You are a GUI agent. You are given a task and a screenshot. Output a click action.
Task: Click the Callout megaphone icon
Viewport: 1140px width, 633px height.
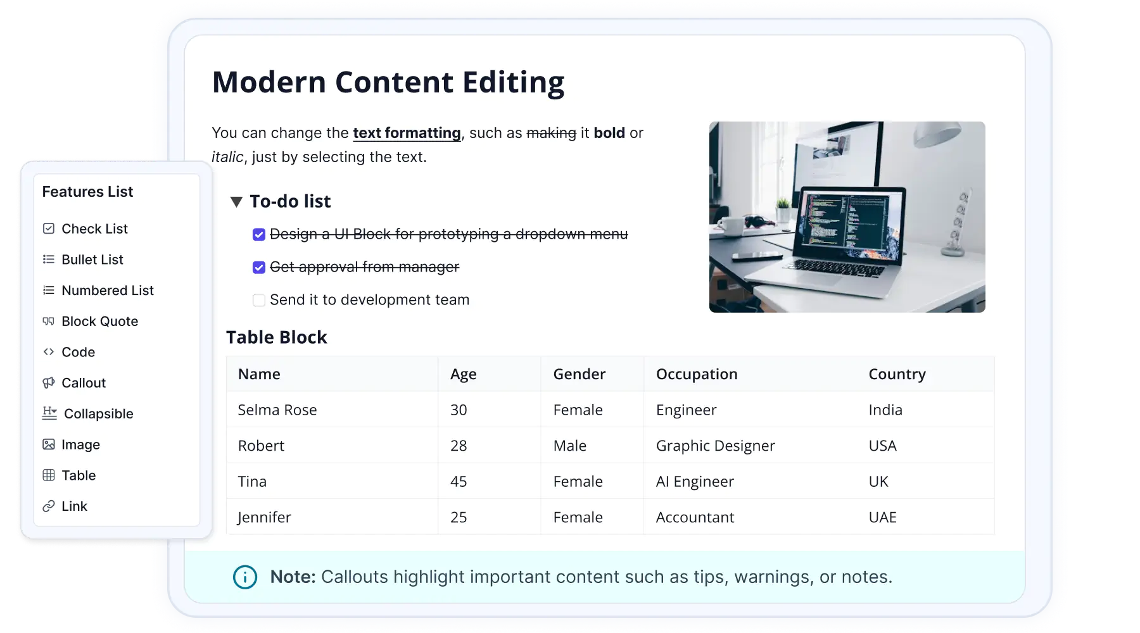[49, 383]
